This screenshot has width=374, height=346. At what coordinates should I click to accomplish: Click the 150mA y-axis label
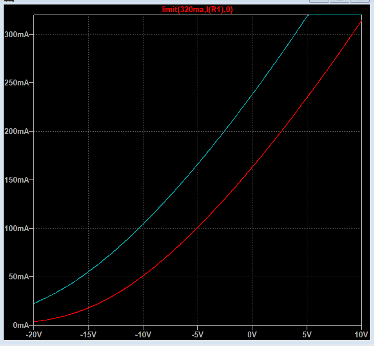coord(17,180)
